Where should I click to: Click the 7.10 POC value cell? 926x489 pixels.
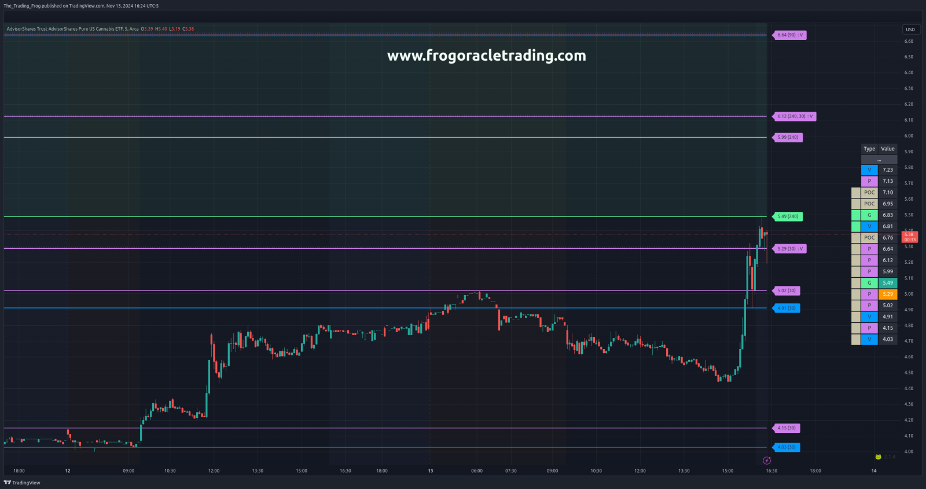pos(888,193)
